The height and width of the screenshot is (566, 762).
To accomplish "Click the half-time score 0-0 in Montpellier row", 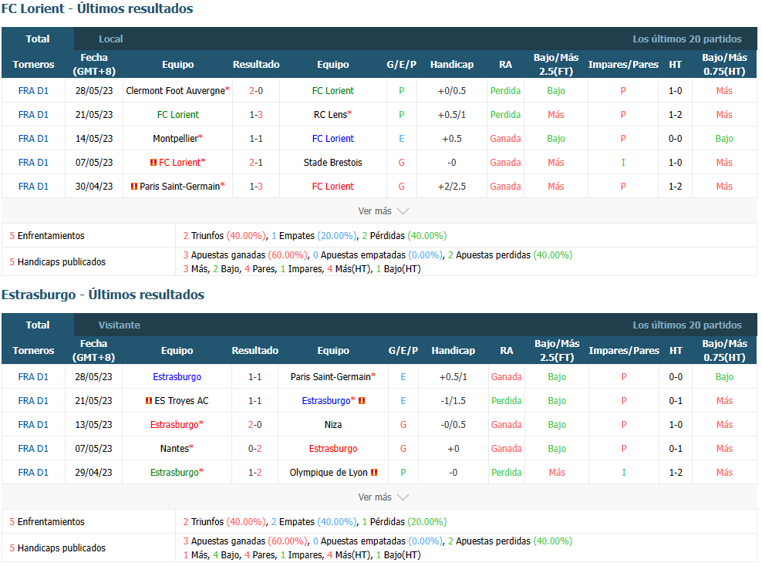I will point(676,139).
